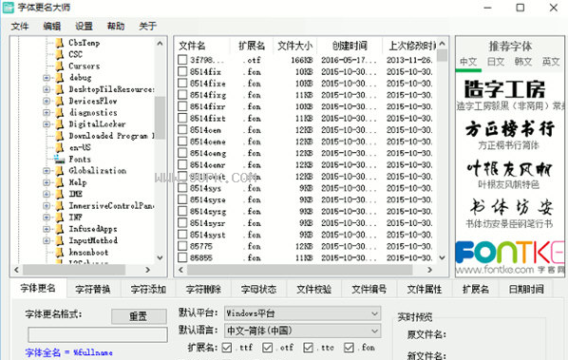Image resolution: width=568 pixels, height=360 pixels.
Task: Click the InfusedApps folder icon
Action: pos(60,229)
